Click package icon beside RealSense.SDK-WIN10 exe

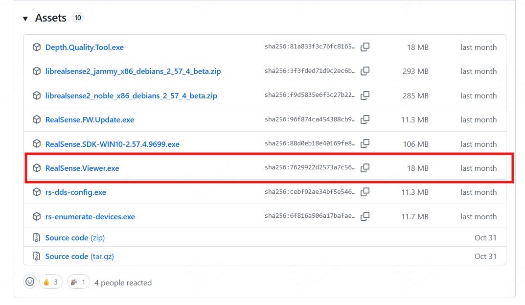point(37,144)
